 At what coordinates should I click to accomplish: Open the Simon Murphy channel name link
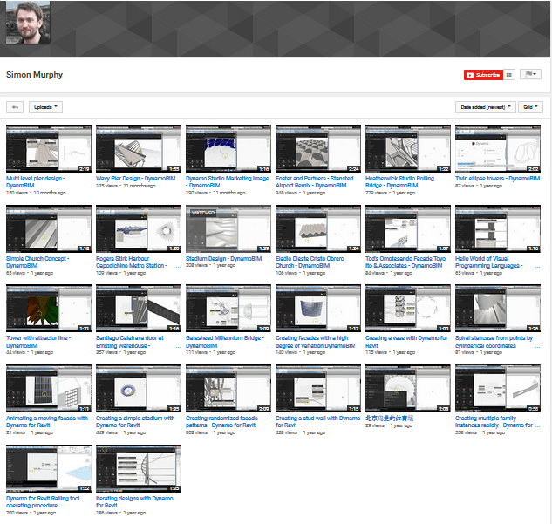click(x=34, y=75)
